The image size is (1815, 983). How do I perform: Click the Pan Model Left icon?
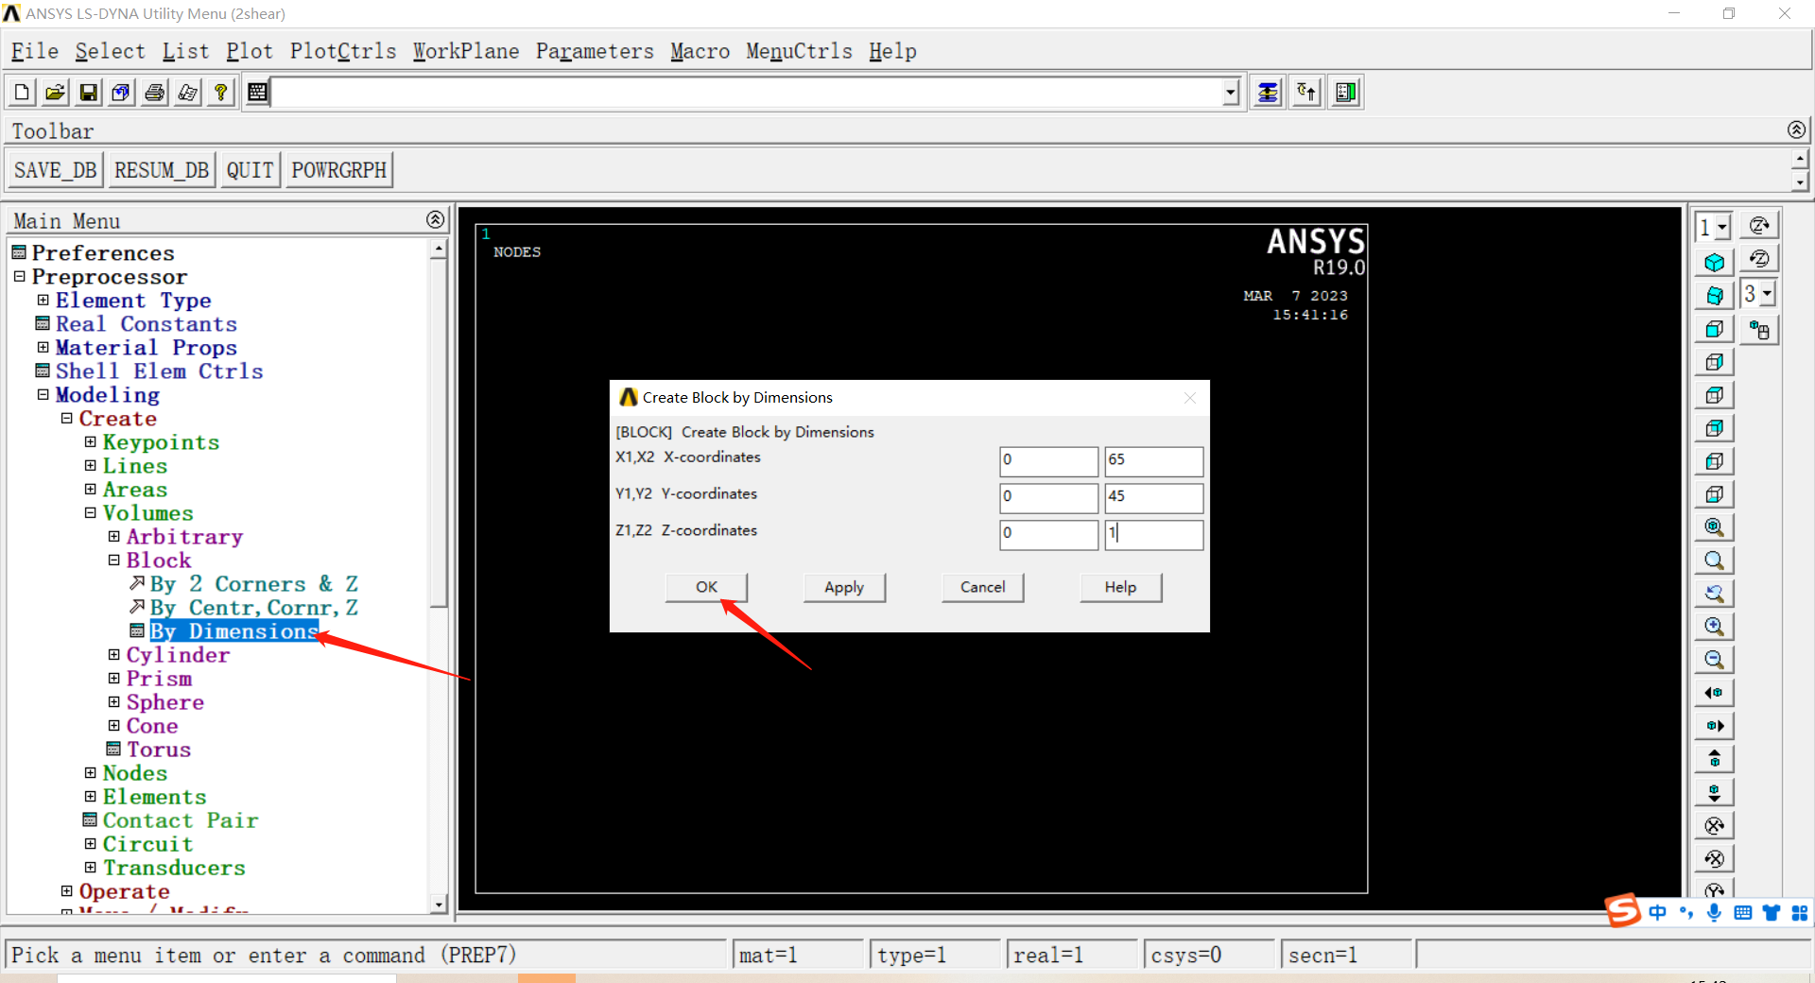1714,693
